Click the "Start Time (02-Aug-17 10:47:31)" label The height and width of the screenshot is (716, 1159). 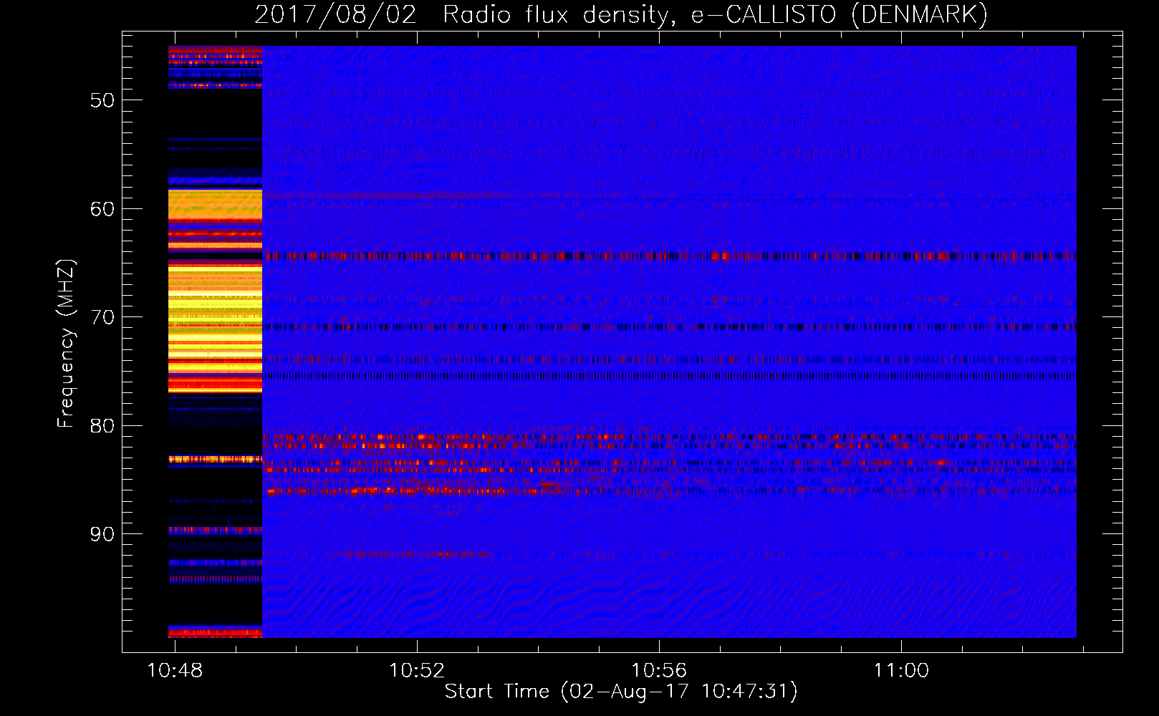(621, 692)
